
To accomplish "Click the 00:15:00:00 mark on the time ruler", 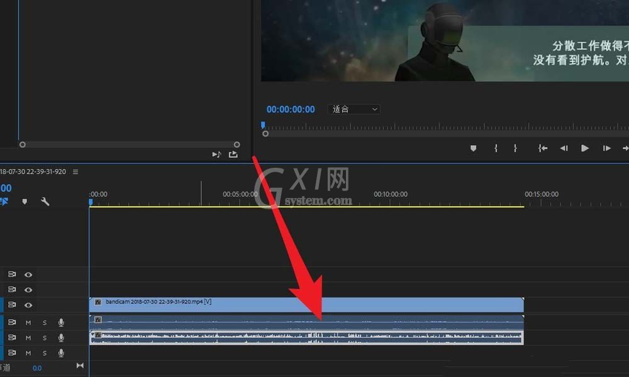I will [542, 194].
